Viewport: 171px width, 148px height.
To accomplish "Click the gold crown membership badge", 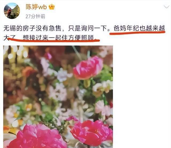I will click(x=52, y=7).
